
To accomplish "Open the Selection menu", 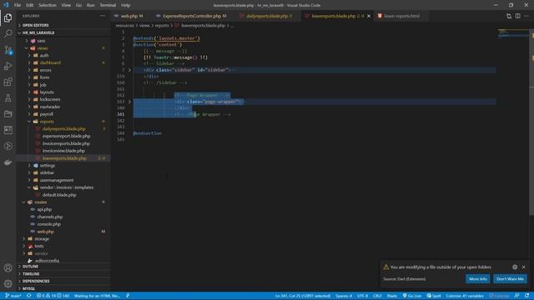I will [48, 5].
